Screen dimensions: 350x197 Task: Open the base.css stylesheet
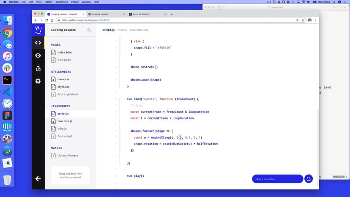tap(63, 79)
